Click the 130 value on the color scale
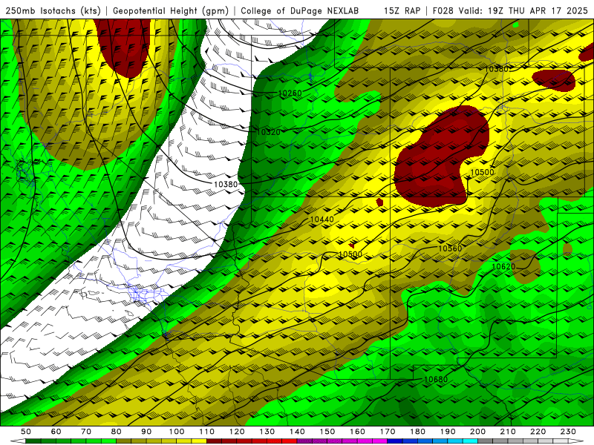 tap(267, 432)
